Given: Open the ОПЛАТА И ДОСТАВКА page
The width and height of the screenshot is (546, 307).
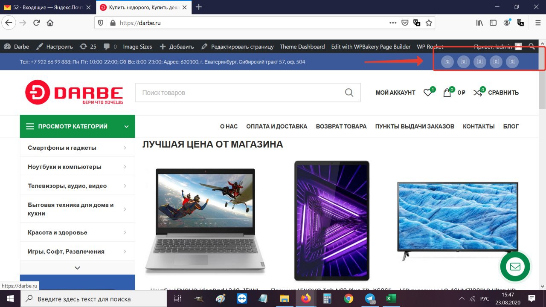Looking at the screenshot, I should [277, 126].
